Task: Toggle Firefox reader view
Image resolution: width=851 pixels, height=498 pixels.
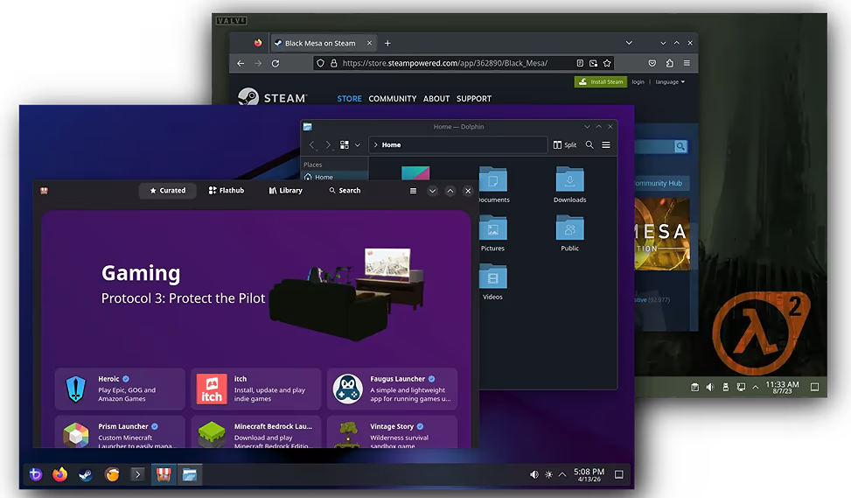Action: [x=580, y=63]
